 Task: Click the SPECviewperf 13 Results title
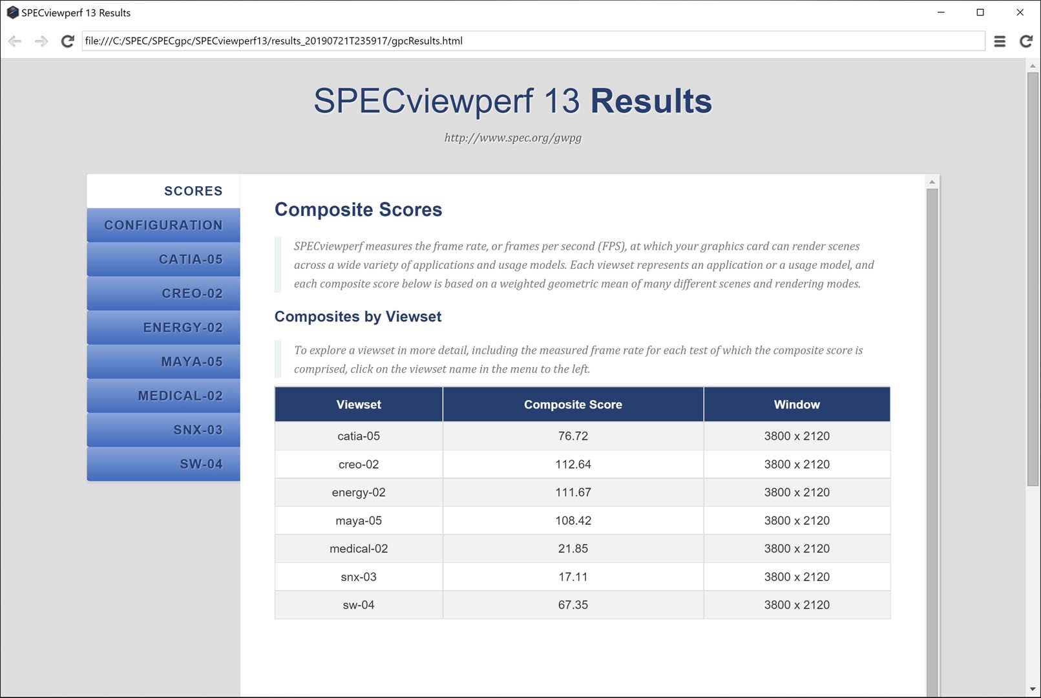click(x=513, y=101)
